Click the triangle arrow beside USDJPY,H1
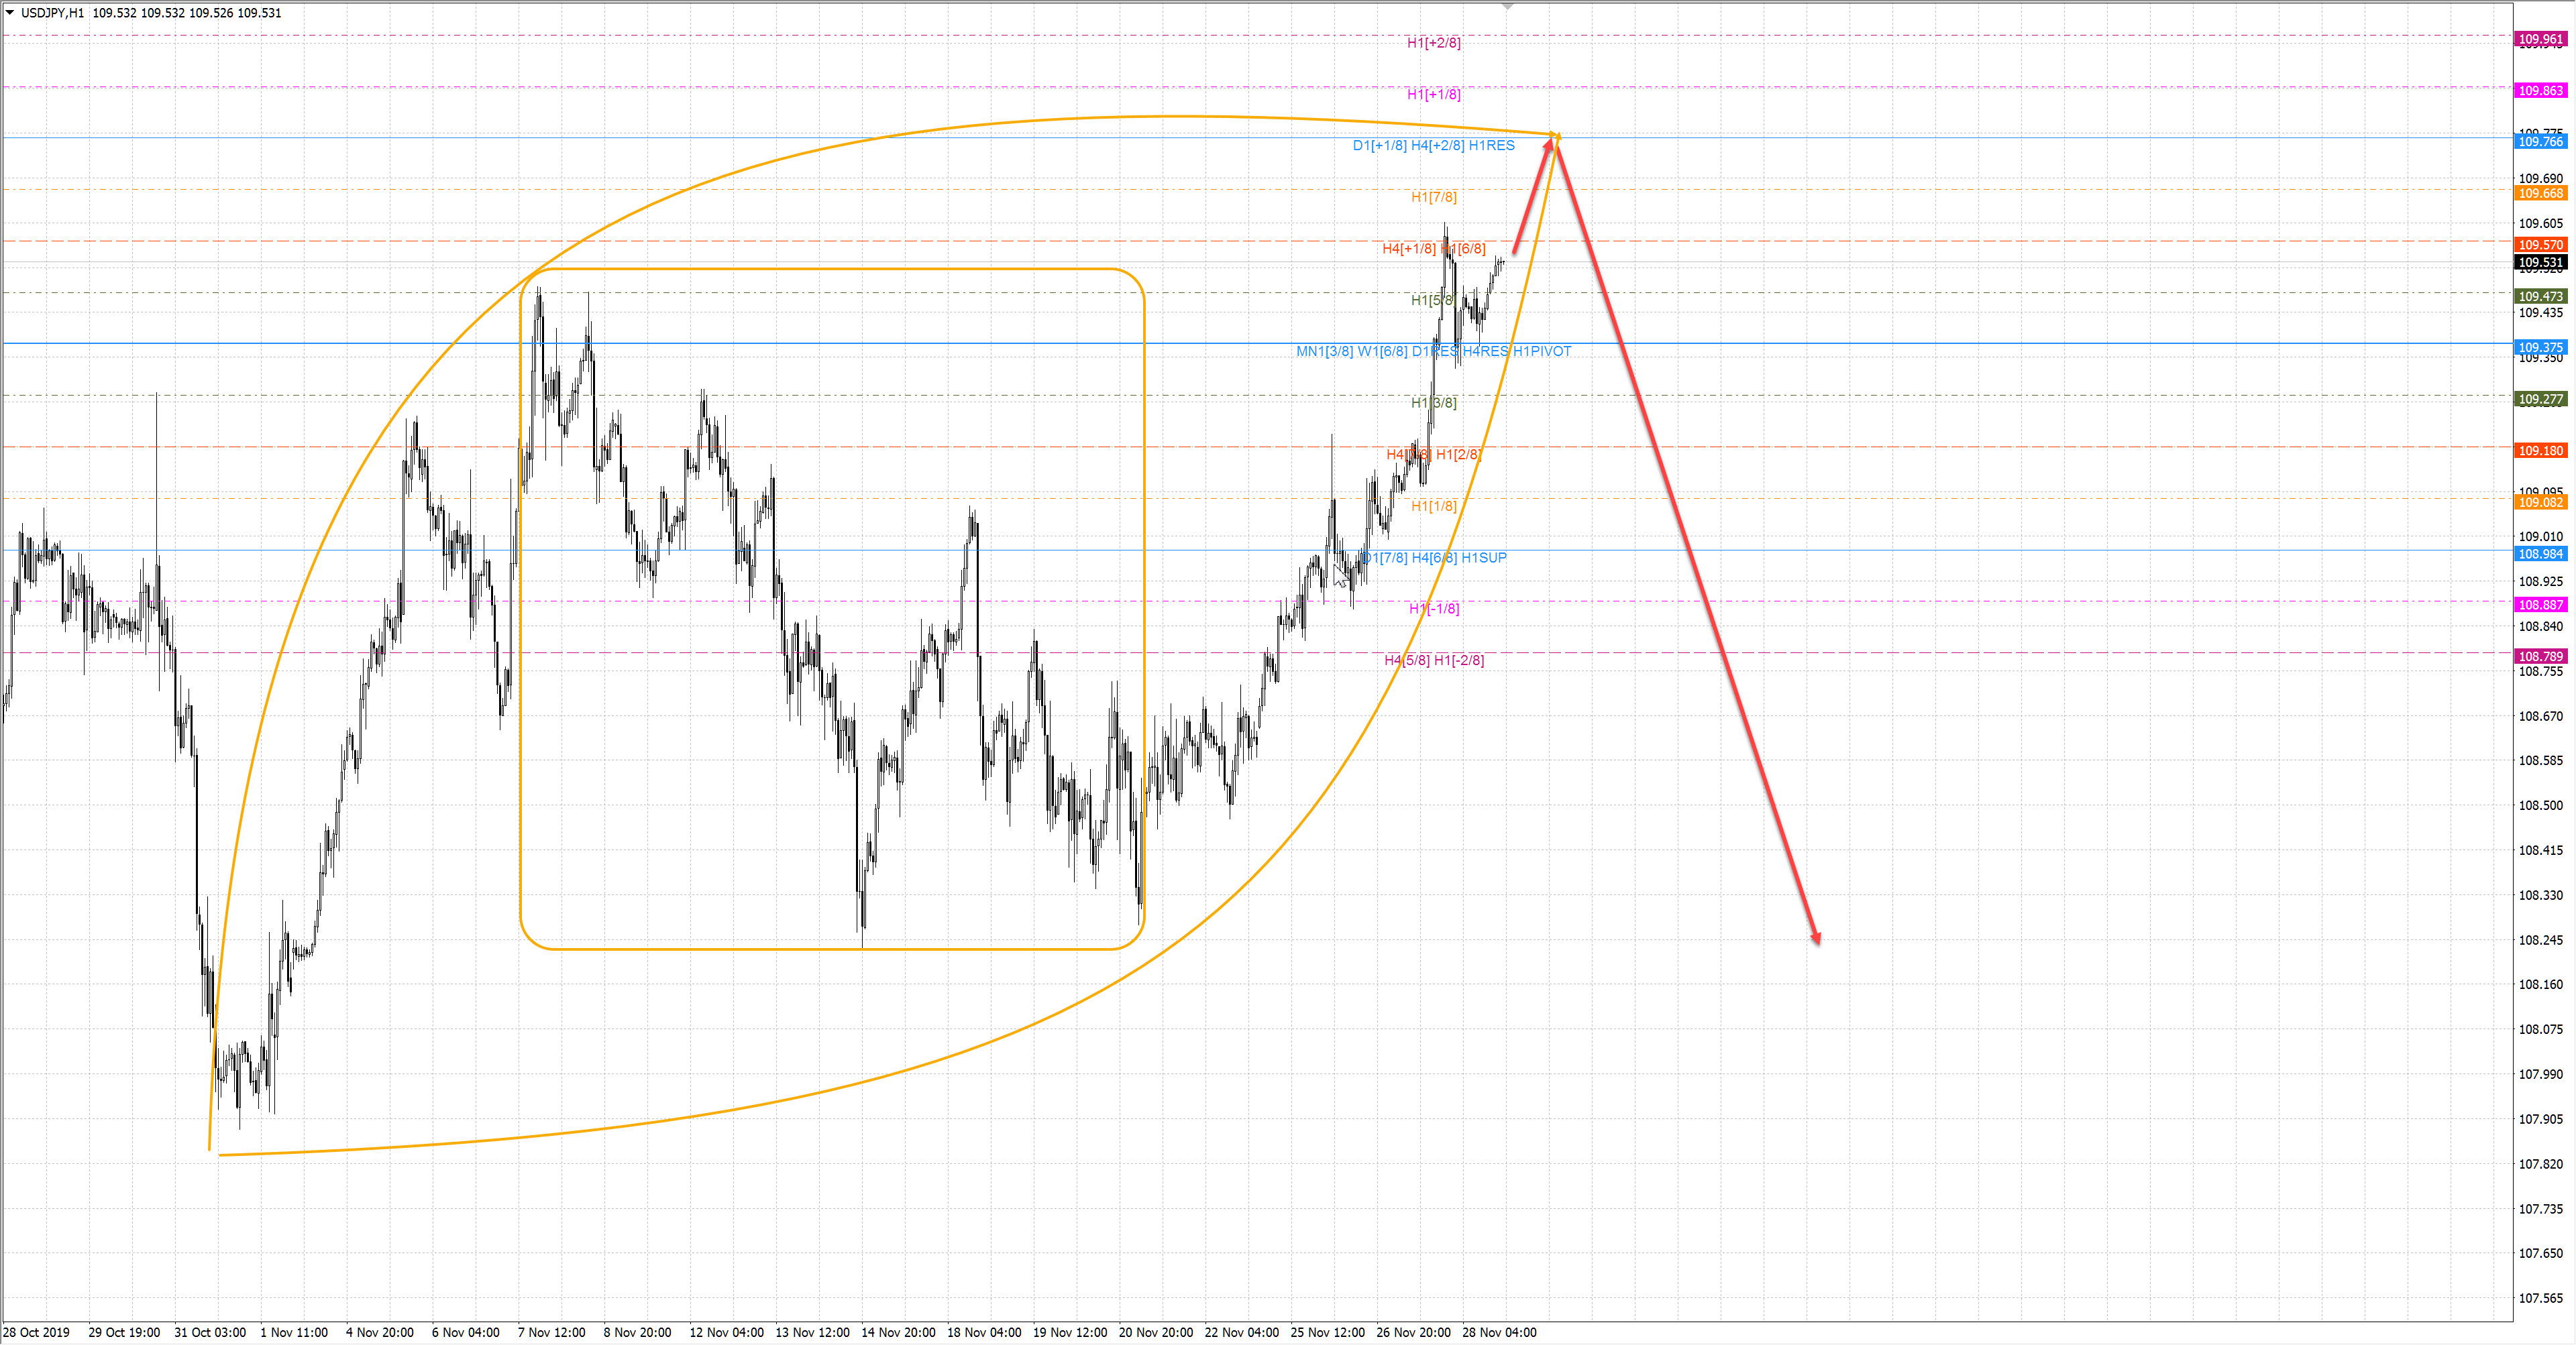This screenshot has width=2576, height=1345. click(10, 13)
